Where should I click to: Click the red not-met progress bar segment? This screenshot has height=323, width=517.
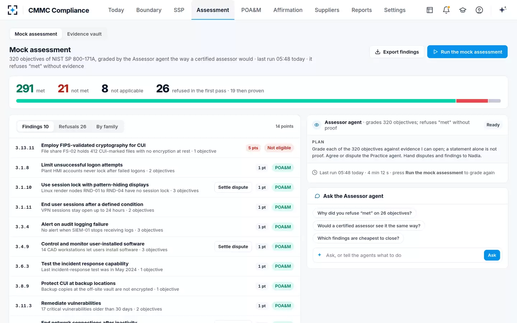(472, 101)
